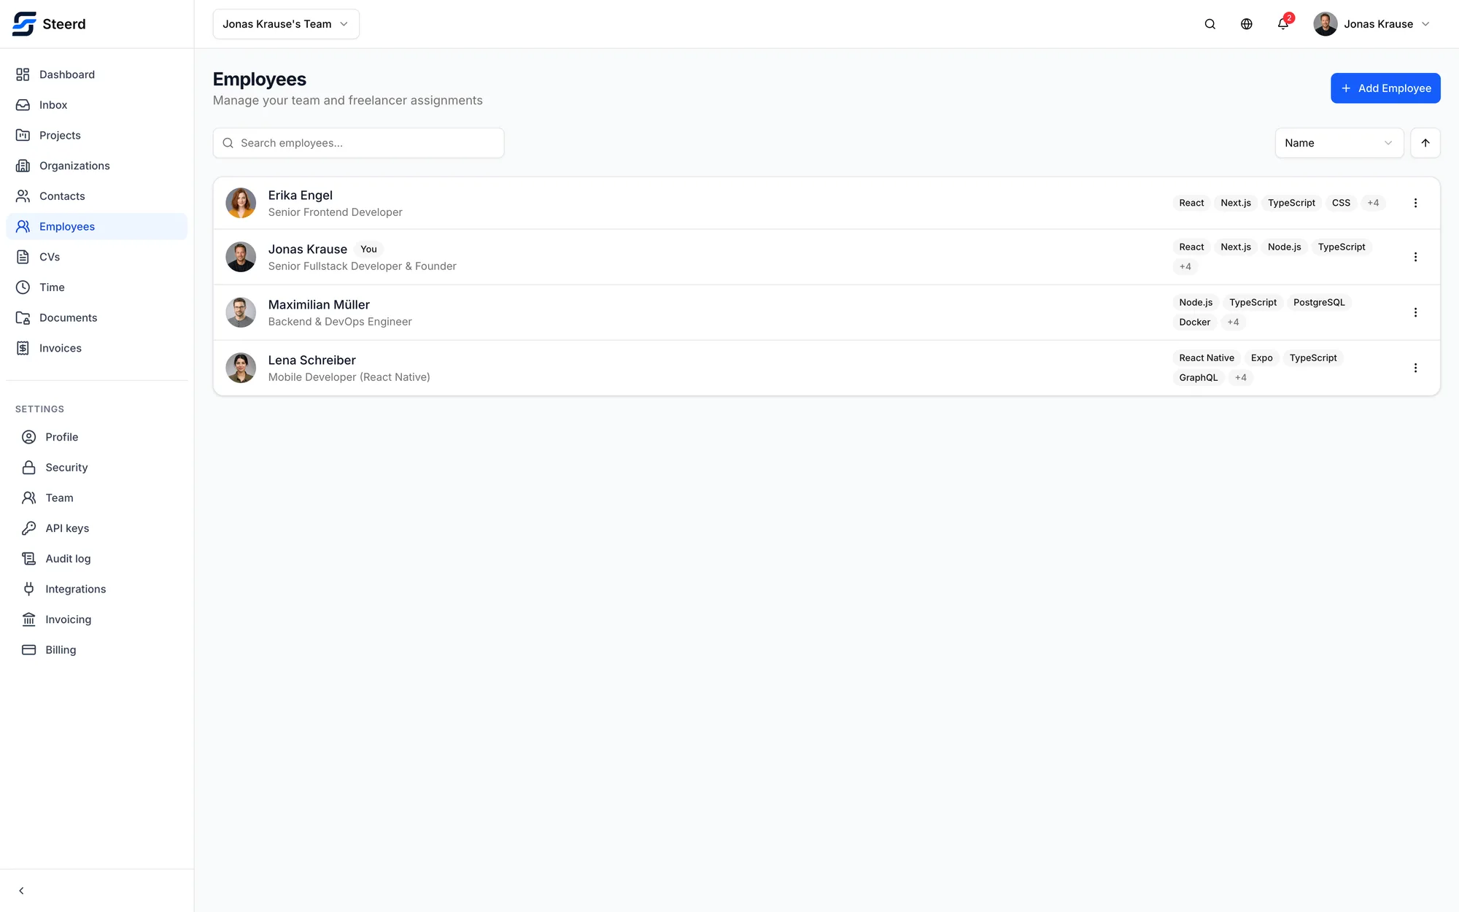
Task: Click the Documents folder-lock icon
Action: tap(23, 318)
